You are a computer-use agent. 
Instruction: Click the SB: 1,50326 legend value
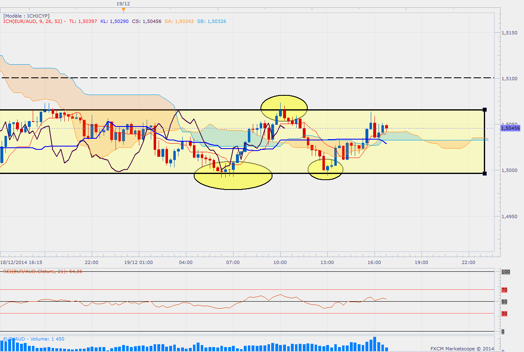click(x=211, y=21)
